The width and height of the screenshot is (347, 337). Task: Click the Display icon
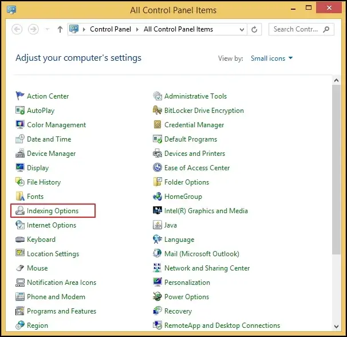(x=20, y=168)
